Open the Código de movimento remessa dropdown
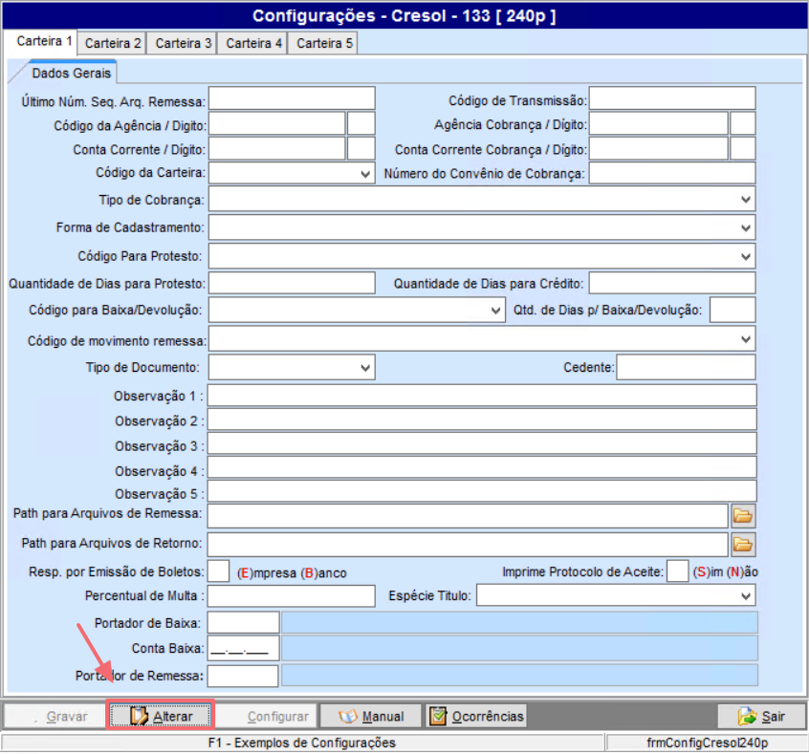The height and width of the screenshot is (754, 809). click(x=746, y=339)
